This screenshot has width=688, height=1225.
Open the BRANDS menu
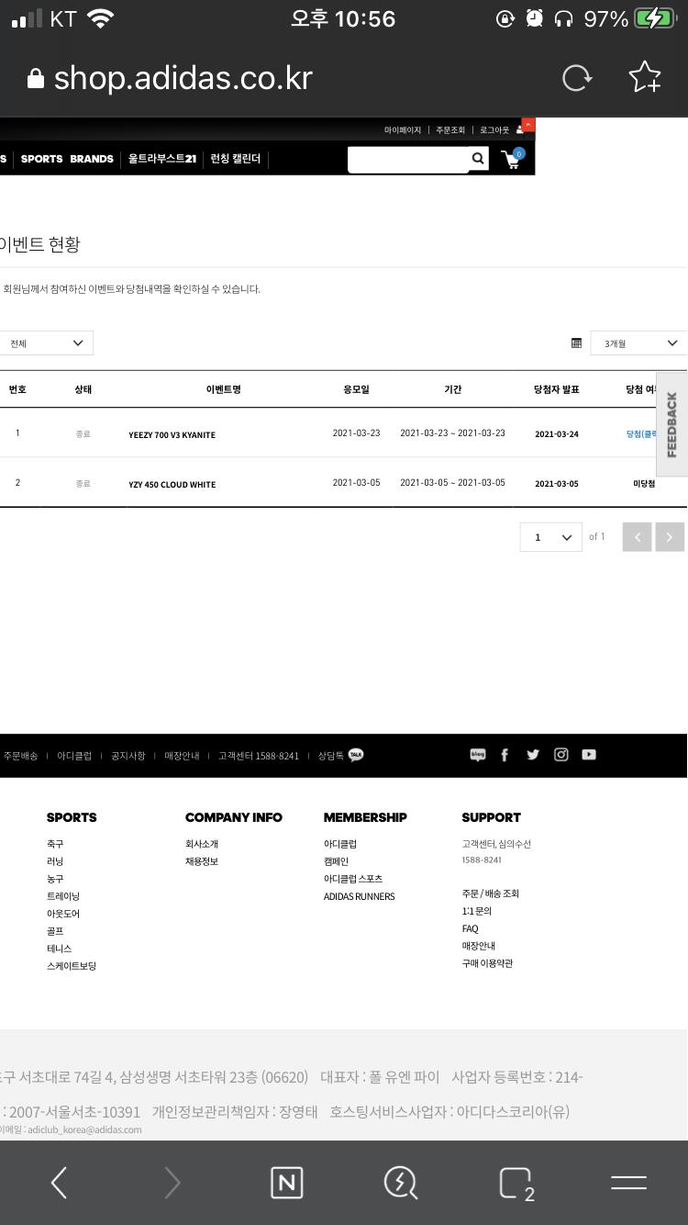[x=92, y=159]
